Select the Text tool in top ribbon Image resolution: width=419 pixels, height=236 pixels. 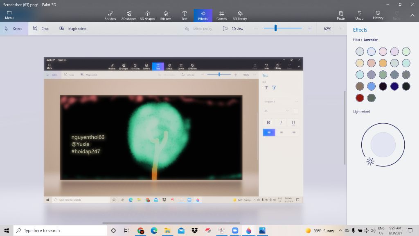pos(185,16)
